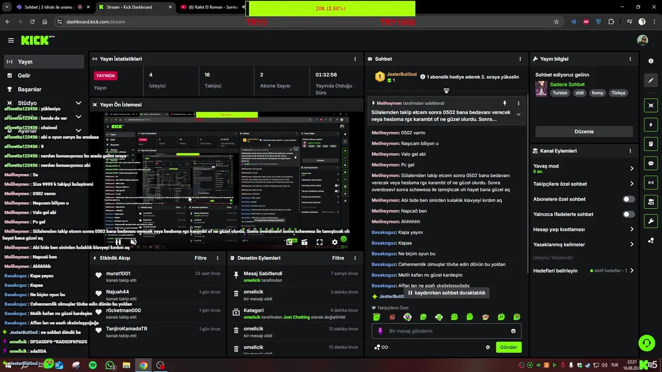This screenshot has height=372, width=662.
Task: Open Sohbet panel three-dot menu
Action: tap(519, 59)
